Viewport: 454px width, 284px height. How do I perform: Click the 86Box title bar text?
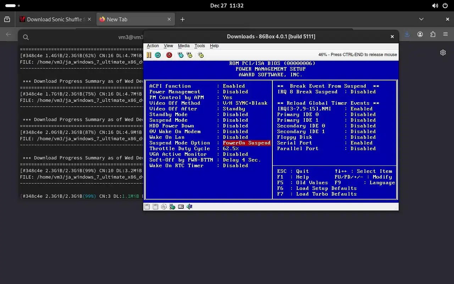(271, 37)
